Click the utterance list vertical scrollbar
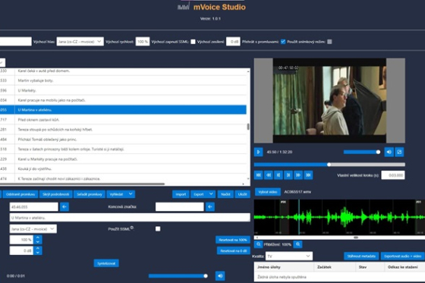The image size is (425, 283). [x=248, y=127]
